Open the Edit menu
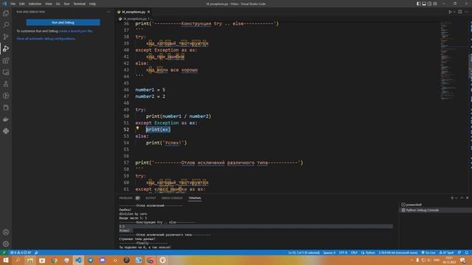 [22, 4]
